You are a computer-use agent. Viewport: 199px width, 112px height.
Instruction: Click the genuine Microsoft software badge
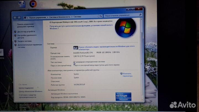[x=123, y=97]
